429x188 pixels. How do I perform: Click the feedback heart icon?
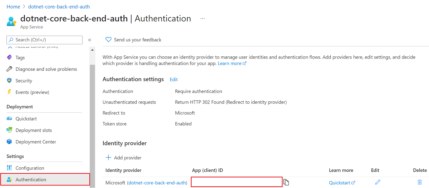[108, 40]
